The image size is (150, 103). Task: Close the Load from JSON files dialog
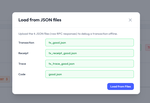[130, 20]
